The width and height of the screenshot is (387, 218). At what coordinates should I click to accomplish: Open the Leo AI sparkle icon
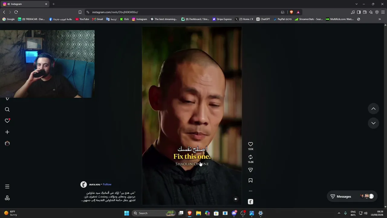pos(371,12)
